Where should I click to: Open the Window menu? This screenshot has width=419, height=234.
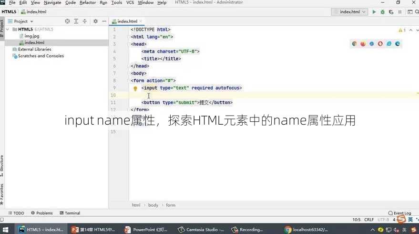[x=145, y=2]
